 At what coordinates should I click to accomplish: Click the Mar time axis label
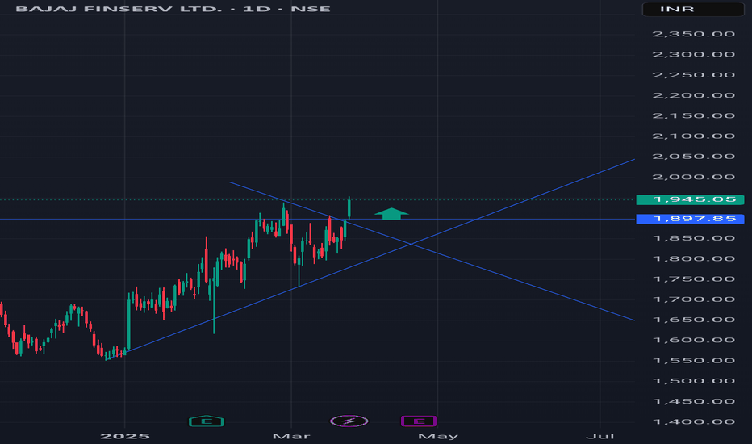click(291, 436)
